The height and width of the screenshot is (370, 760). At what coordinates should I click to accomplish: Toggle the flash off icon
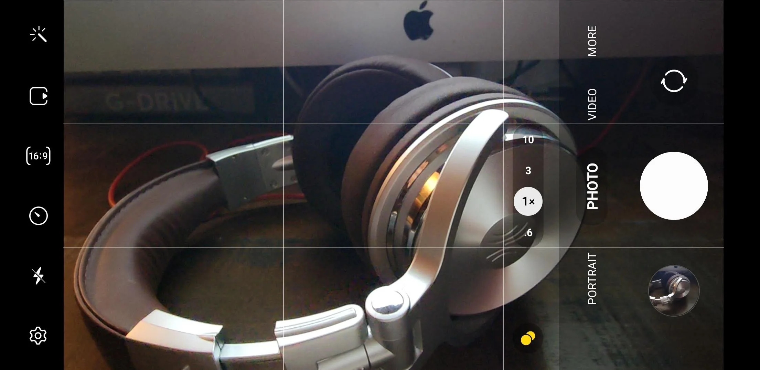point(38,276)
